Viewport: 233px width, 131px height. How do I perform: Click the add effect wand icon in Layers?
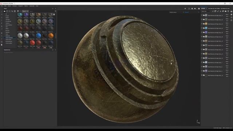(213, 11)
